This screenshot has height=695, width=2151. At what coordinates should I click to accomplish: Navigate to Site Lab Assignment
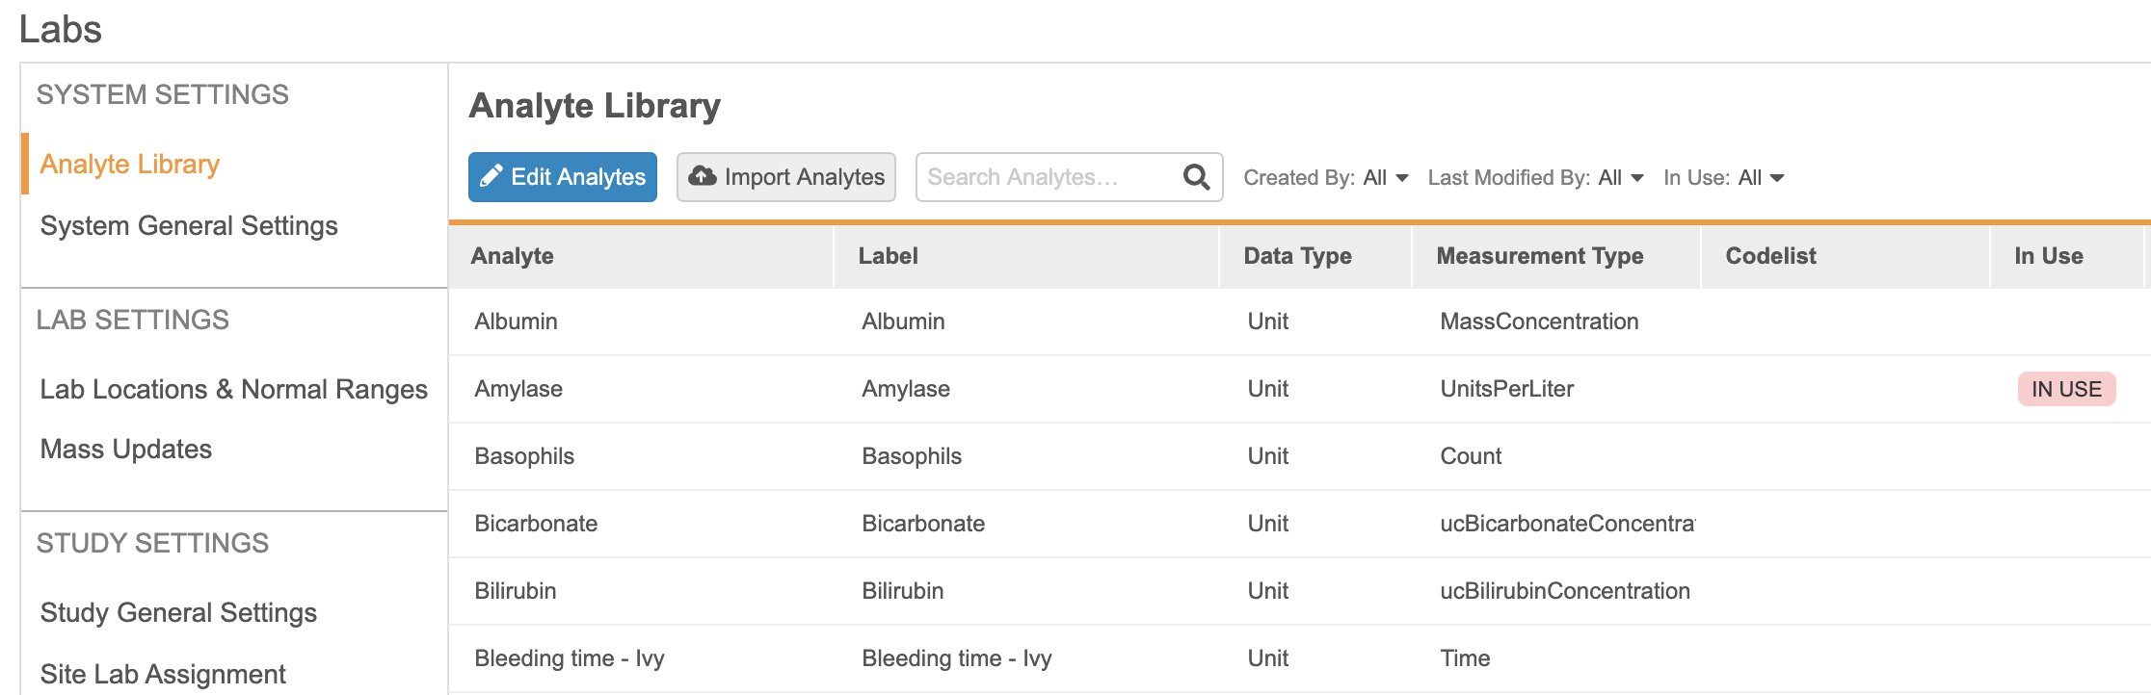(x=163, y=675)
